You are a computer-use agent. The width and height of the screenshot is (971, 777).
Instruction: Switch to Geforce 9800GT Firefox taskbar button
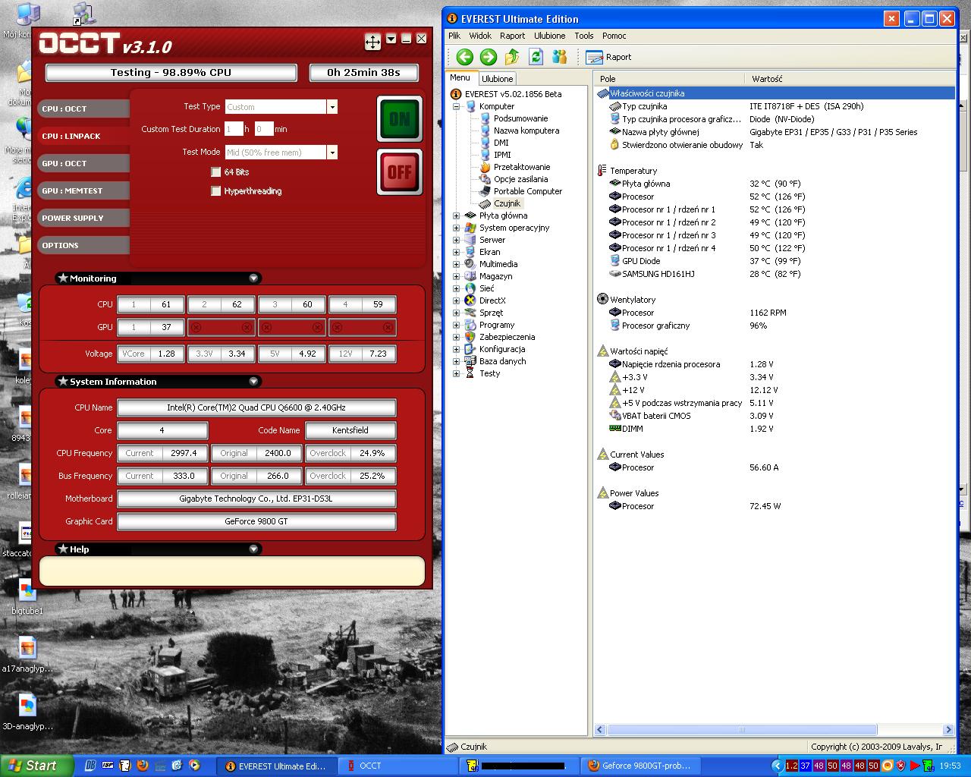(639, 766)
